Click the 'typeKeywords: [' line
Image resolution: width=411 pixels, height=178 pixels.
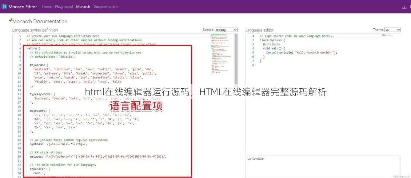click(x=43, y=94)
